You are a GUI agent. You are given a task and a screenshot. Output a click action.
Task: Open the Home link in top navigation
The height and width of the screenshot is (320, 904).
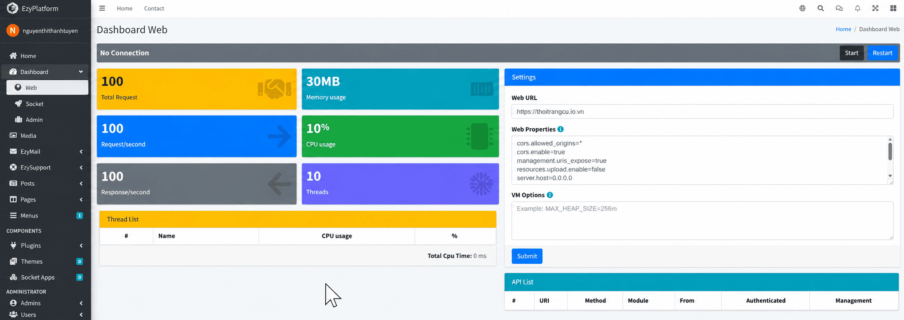point(124,9)
